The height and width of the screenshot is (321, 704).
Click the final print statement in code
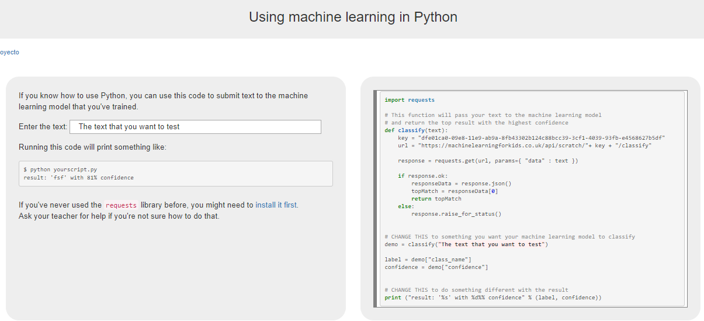coord(493,298)
